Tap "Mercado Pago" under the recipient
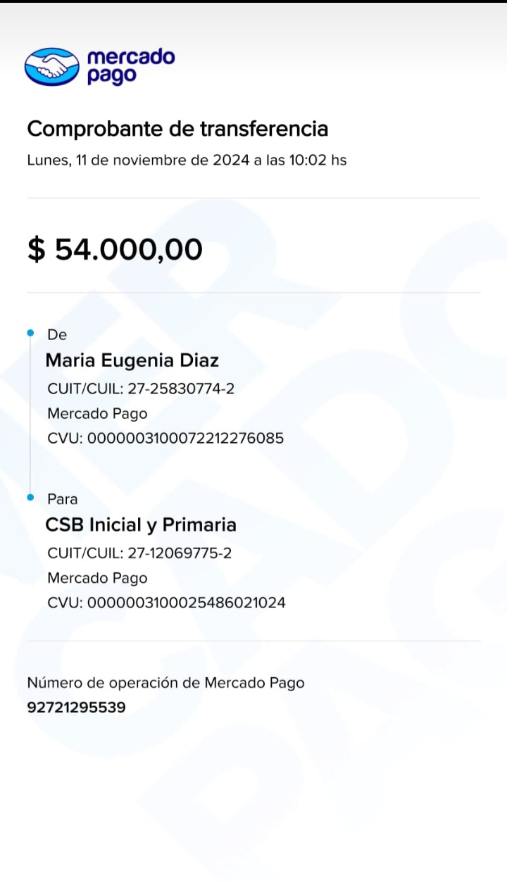This screenshot has height=882, width=507. click(x=97, y=578)
